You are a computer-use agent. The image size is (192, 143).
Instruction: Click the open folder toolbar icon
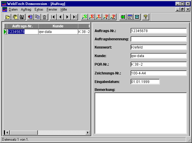pyautogui.click(x=8, y=17)
